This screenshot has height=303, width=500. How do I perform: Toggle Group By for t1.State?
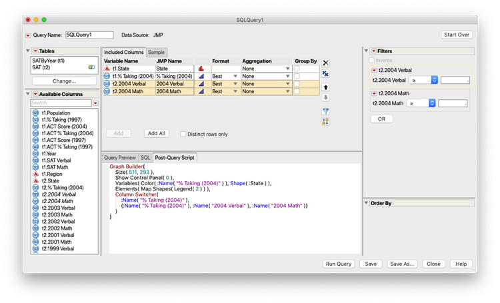coord(297,69)
